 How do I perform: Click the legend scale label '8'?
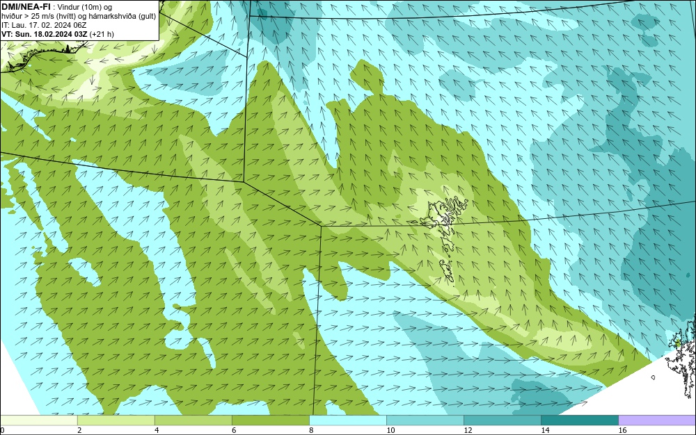[311, 430]
